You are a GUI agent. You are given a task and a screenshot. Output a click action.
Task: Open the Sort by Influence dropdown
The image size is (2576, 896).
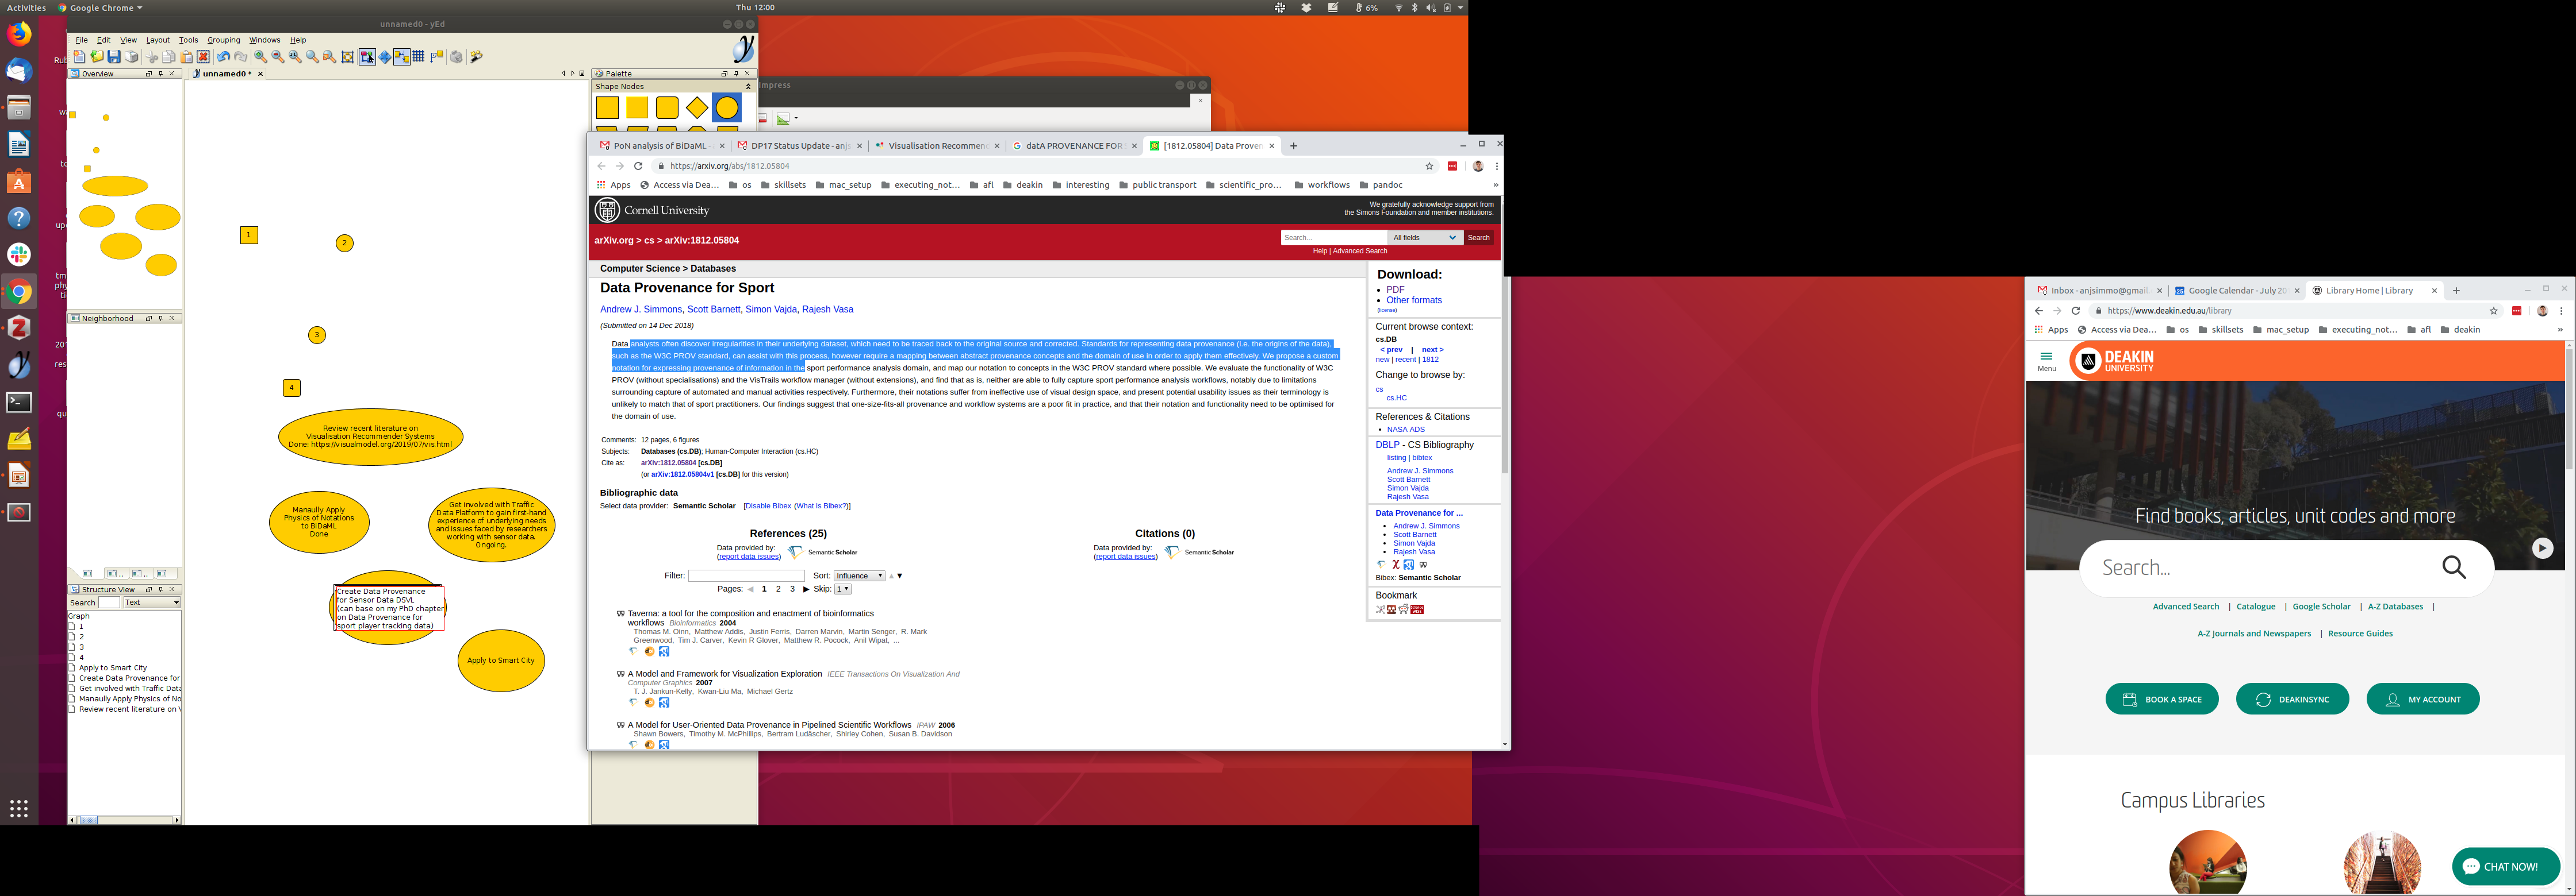tap(859, 576)
